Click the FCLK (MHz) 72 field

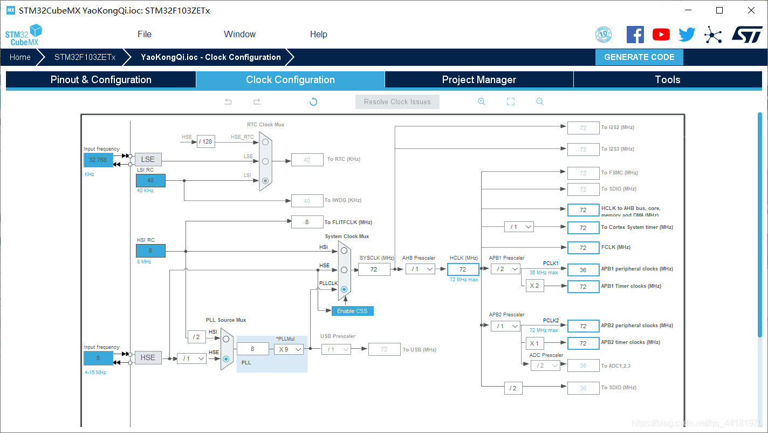coord(583,248)
